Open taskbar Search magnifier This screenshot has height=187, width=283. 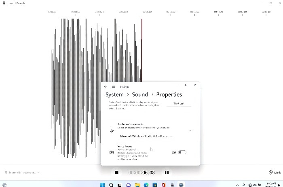point(111,185)
